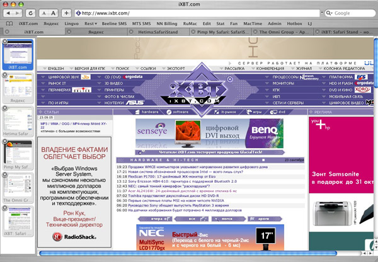
Task: Click the архив news button
Action: (x=265, y=219)
